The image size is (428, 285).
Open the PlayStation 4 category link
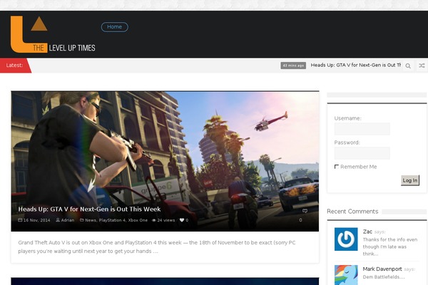click(x=112, y=220)
